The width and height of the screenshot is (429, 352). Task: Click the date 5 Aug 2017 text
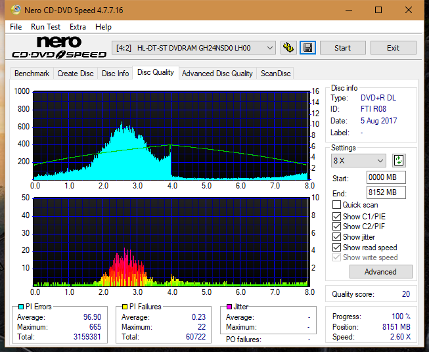(378, 121)
